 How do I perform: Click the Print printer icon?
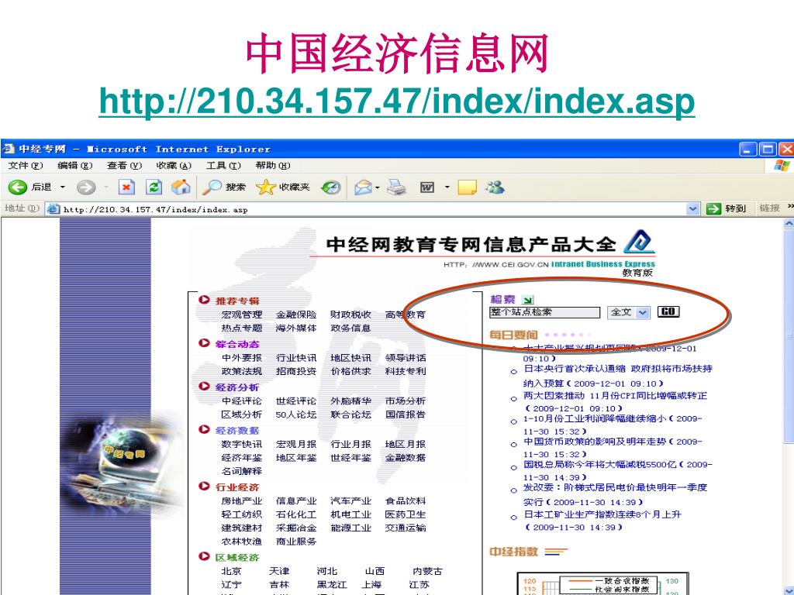(396, 187)
